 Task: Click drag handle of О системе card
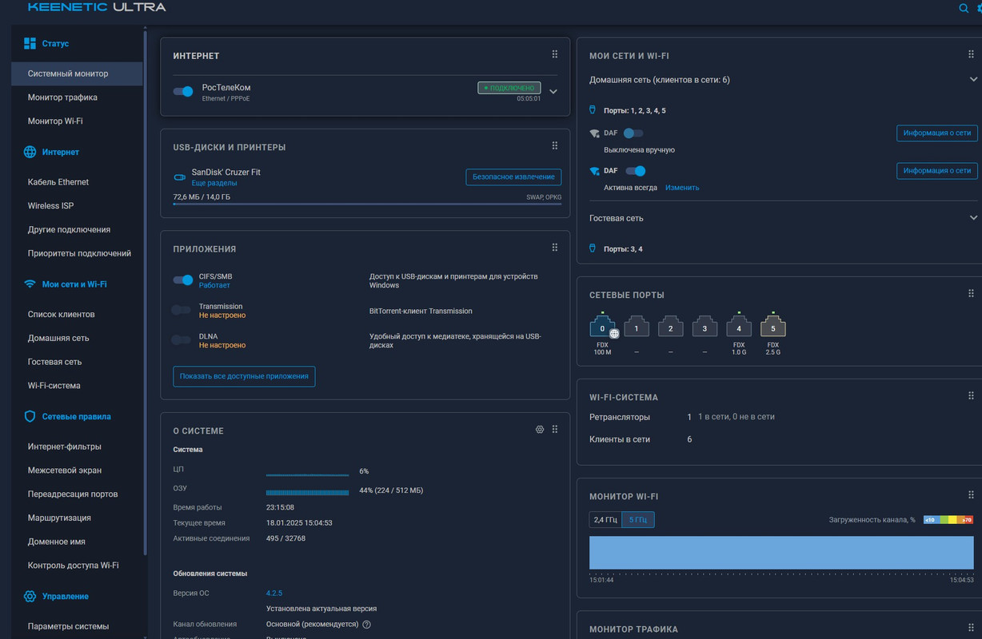(555, 430)
